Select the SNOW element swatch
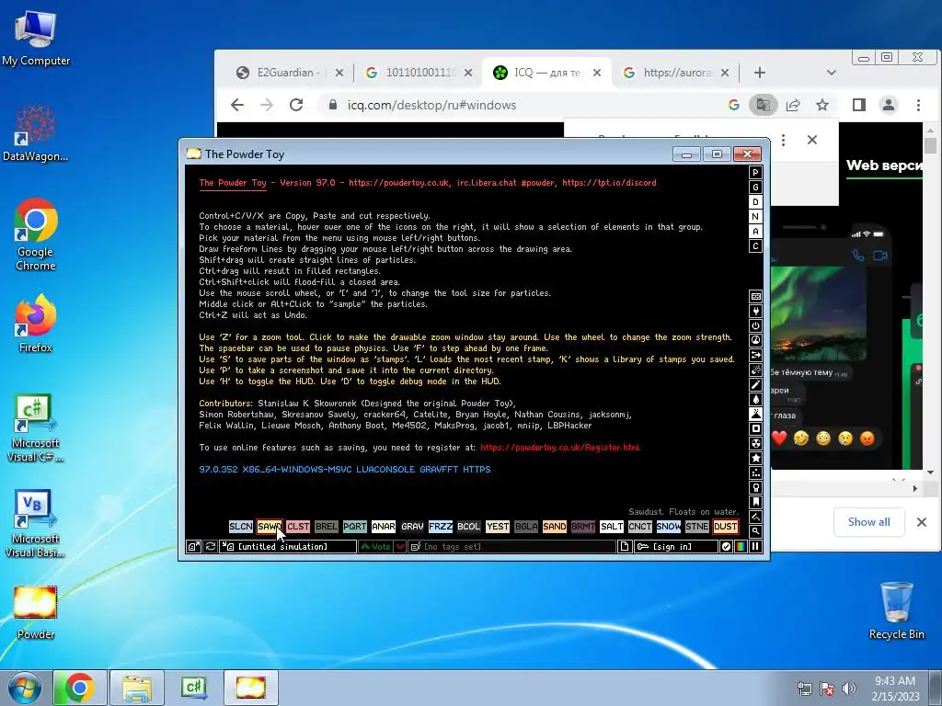 point(669,527)
